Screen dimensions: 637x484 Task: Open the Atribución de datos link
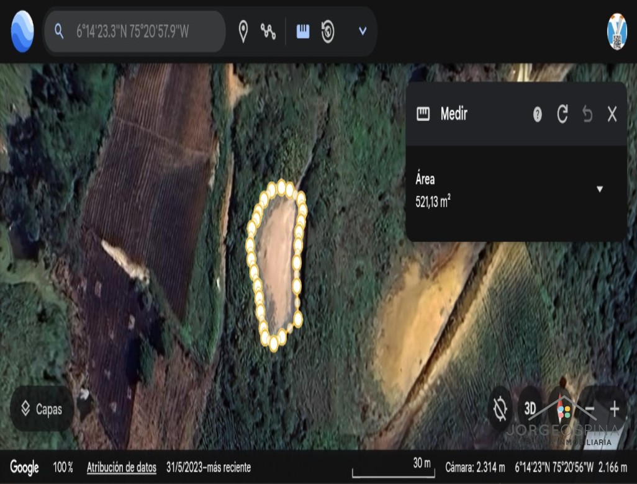(x=121, y=467)
